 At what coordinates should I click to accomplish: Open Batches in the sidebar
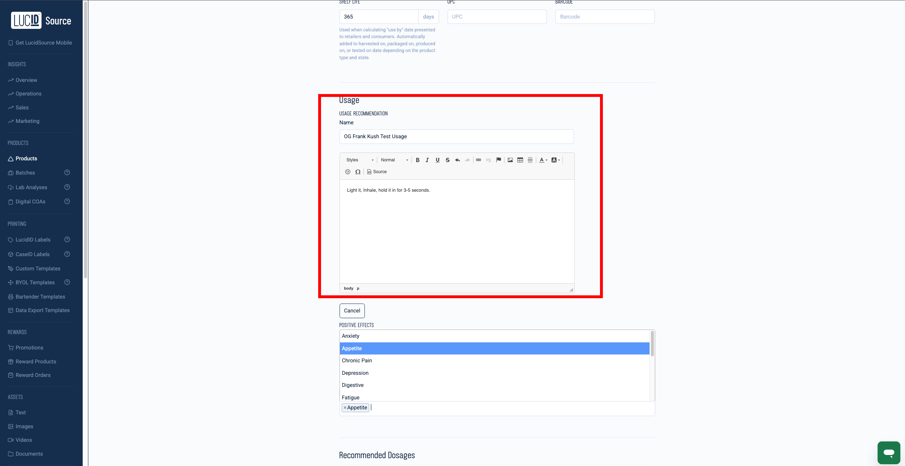[25, 173]
